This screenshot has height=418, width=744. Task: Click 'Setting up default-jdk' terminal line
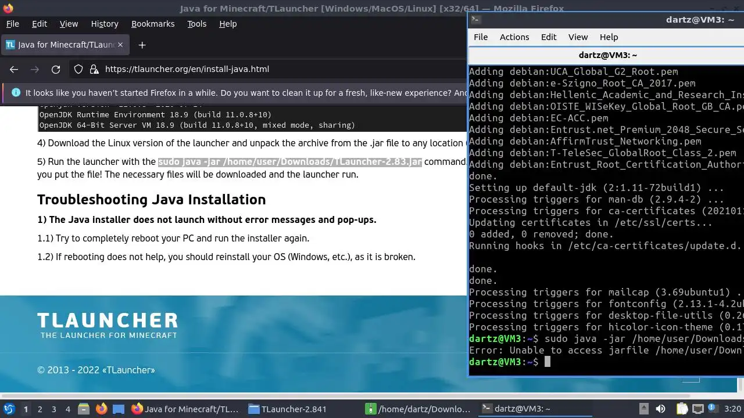tap(596, 188)
